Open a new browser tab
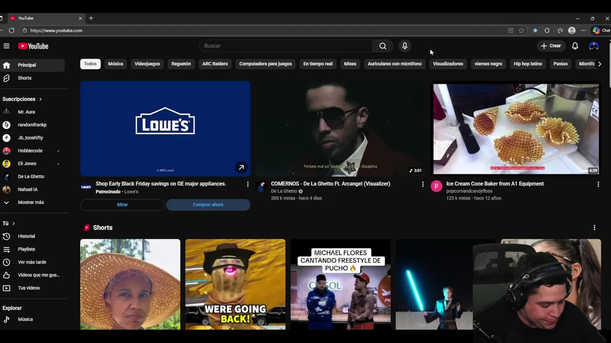 pos(91,18)
